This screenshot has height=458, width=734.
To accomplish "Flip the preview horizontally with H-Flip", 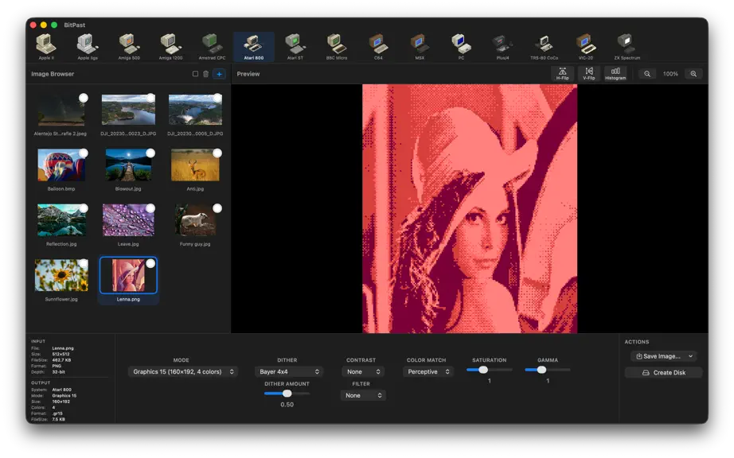I will tap(562, 73).
